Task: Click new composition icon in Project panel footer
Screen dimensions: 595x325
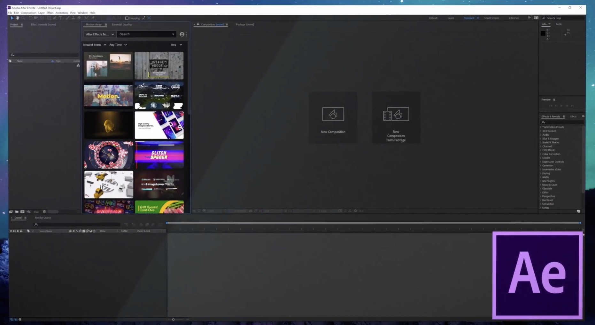Action: (x=22, y=212)
